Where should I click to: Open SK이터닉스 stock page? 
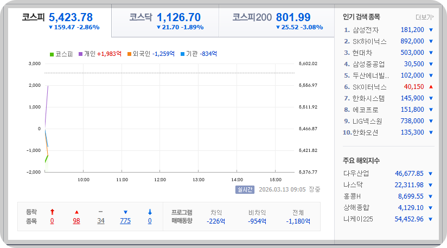369,87
